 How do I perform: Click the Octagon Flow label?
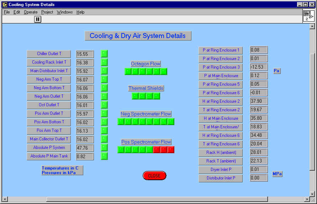click(x=146, y=64)
